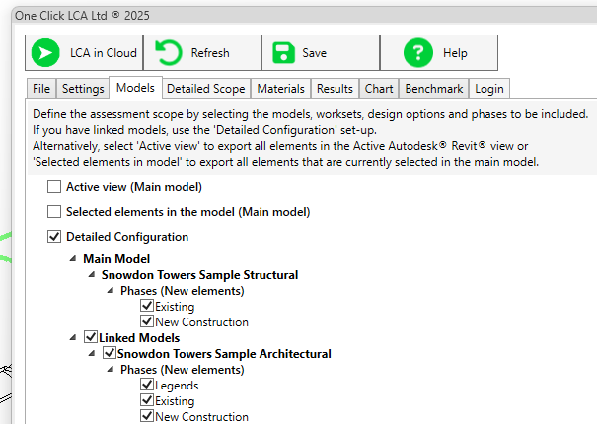The image size is (597, 424).
Task: Uncheck New Construction under Snowdon Towers Sample Architectural
Action: click(147, 416)
